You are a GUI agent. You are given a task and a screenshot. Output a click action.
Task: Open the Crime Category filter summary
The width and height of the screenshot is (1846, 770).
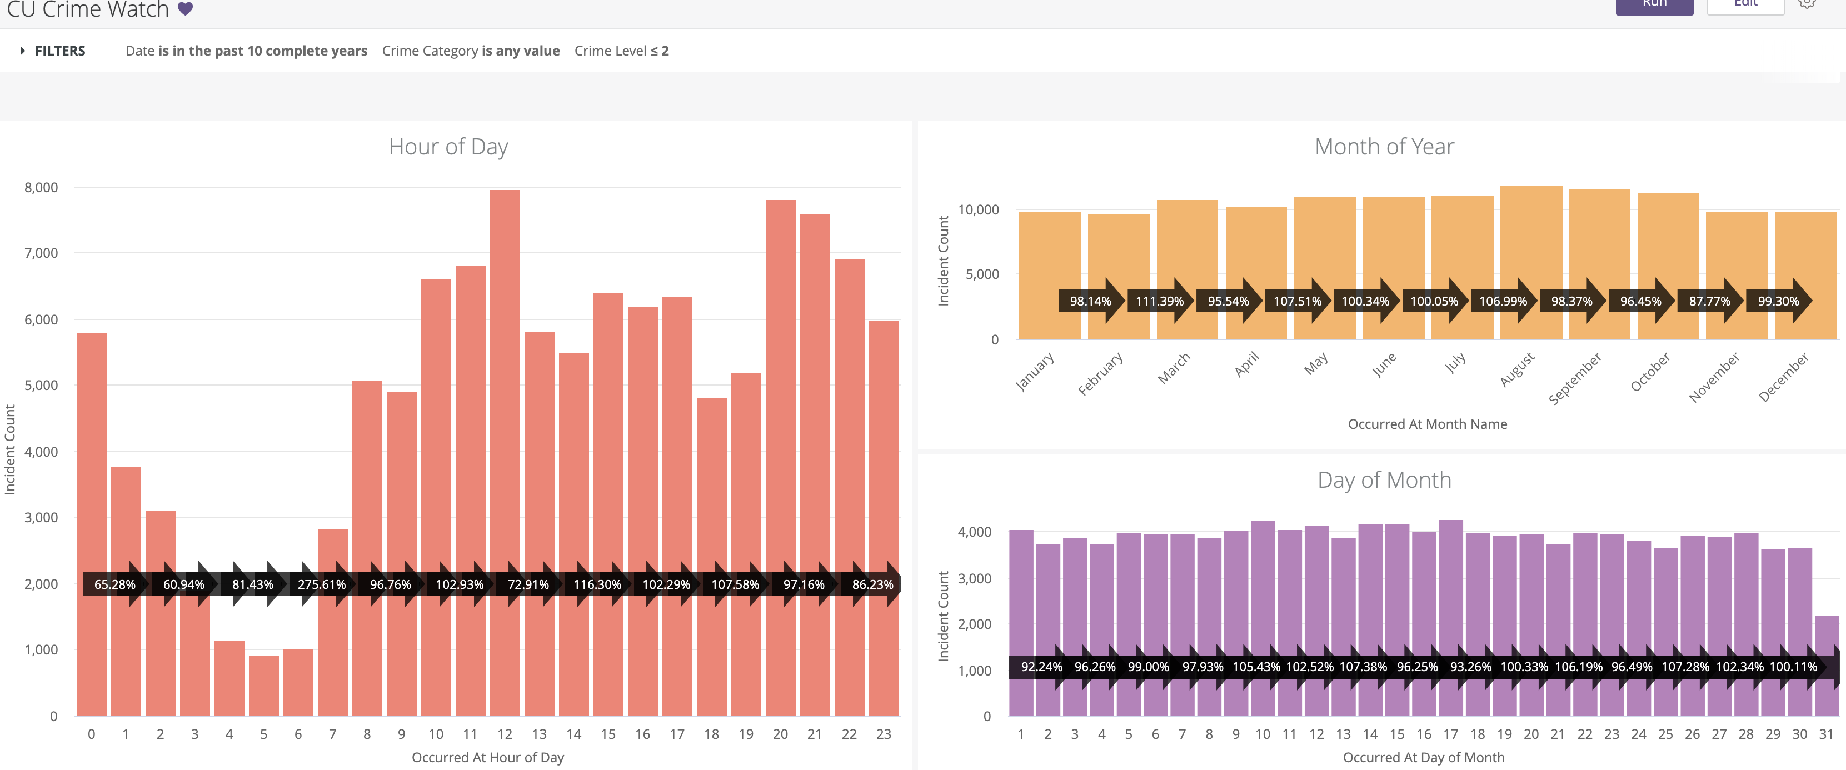[x=470, y=51]
